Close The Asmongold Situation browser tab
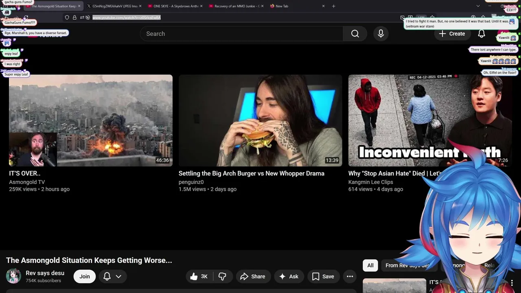 (x=79, y=6)
